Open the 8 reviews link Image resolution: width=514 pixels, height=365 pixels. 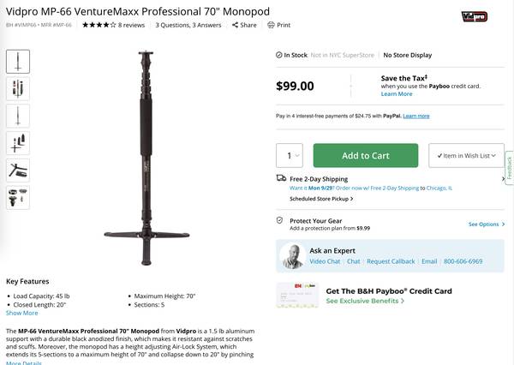pyautogui.click(x=131, y=25)
